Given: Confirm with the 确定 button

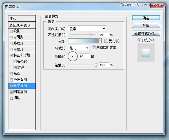Looking at the screenshot, I should coord(146,18).
